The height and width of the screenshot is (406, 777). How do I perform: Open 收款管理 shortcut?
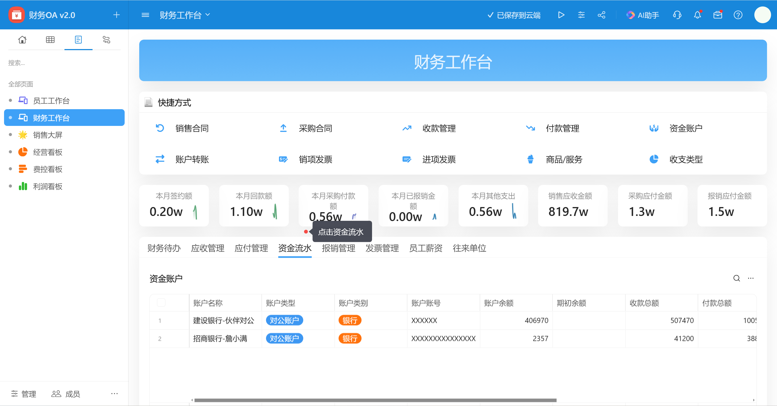click(x=429, y=128)
